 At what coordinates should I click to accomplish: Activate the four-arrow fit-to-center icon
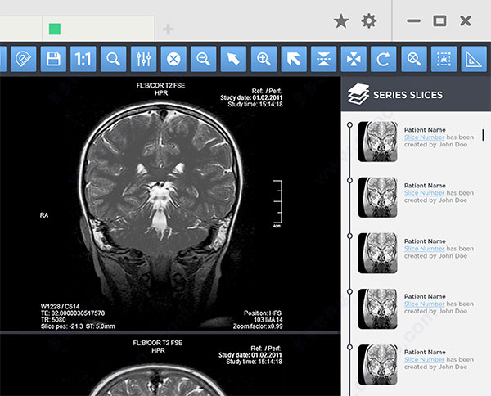tap(354, 59)
